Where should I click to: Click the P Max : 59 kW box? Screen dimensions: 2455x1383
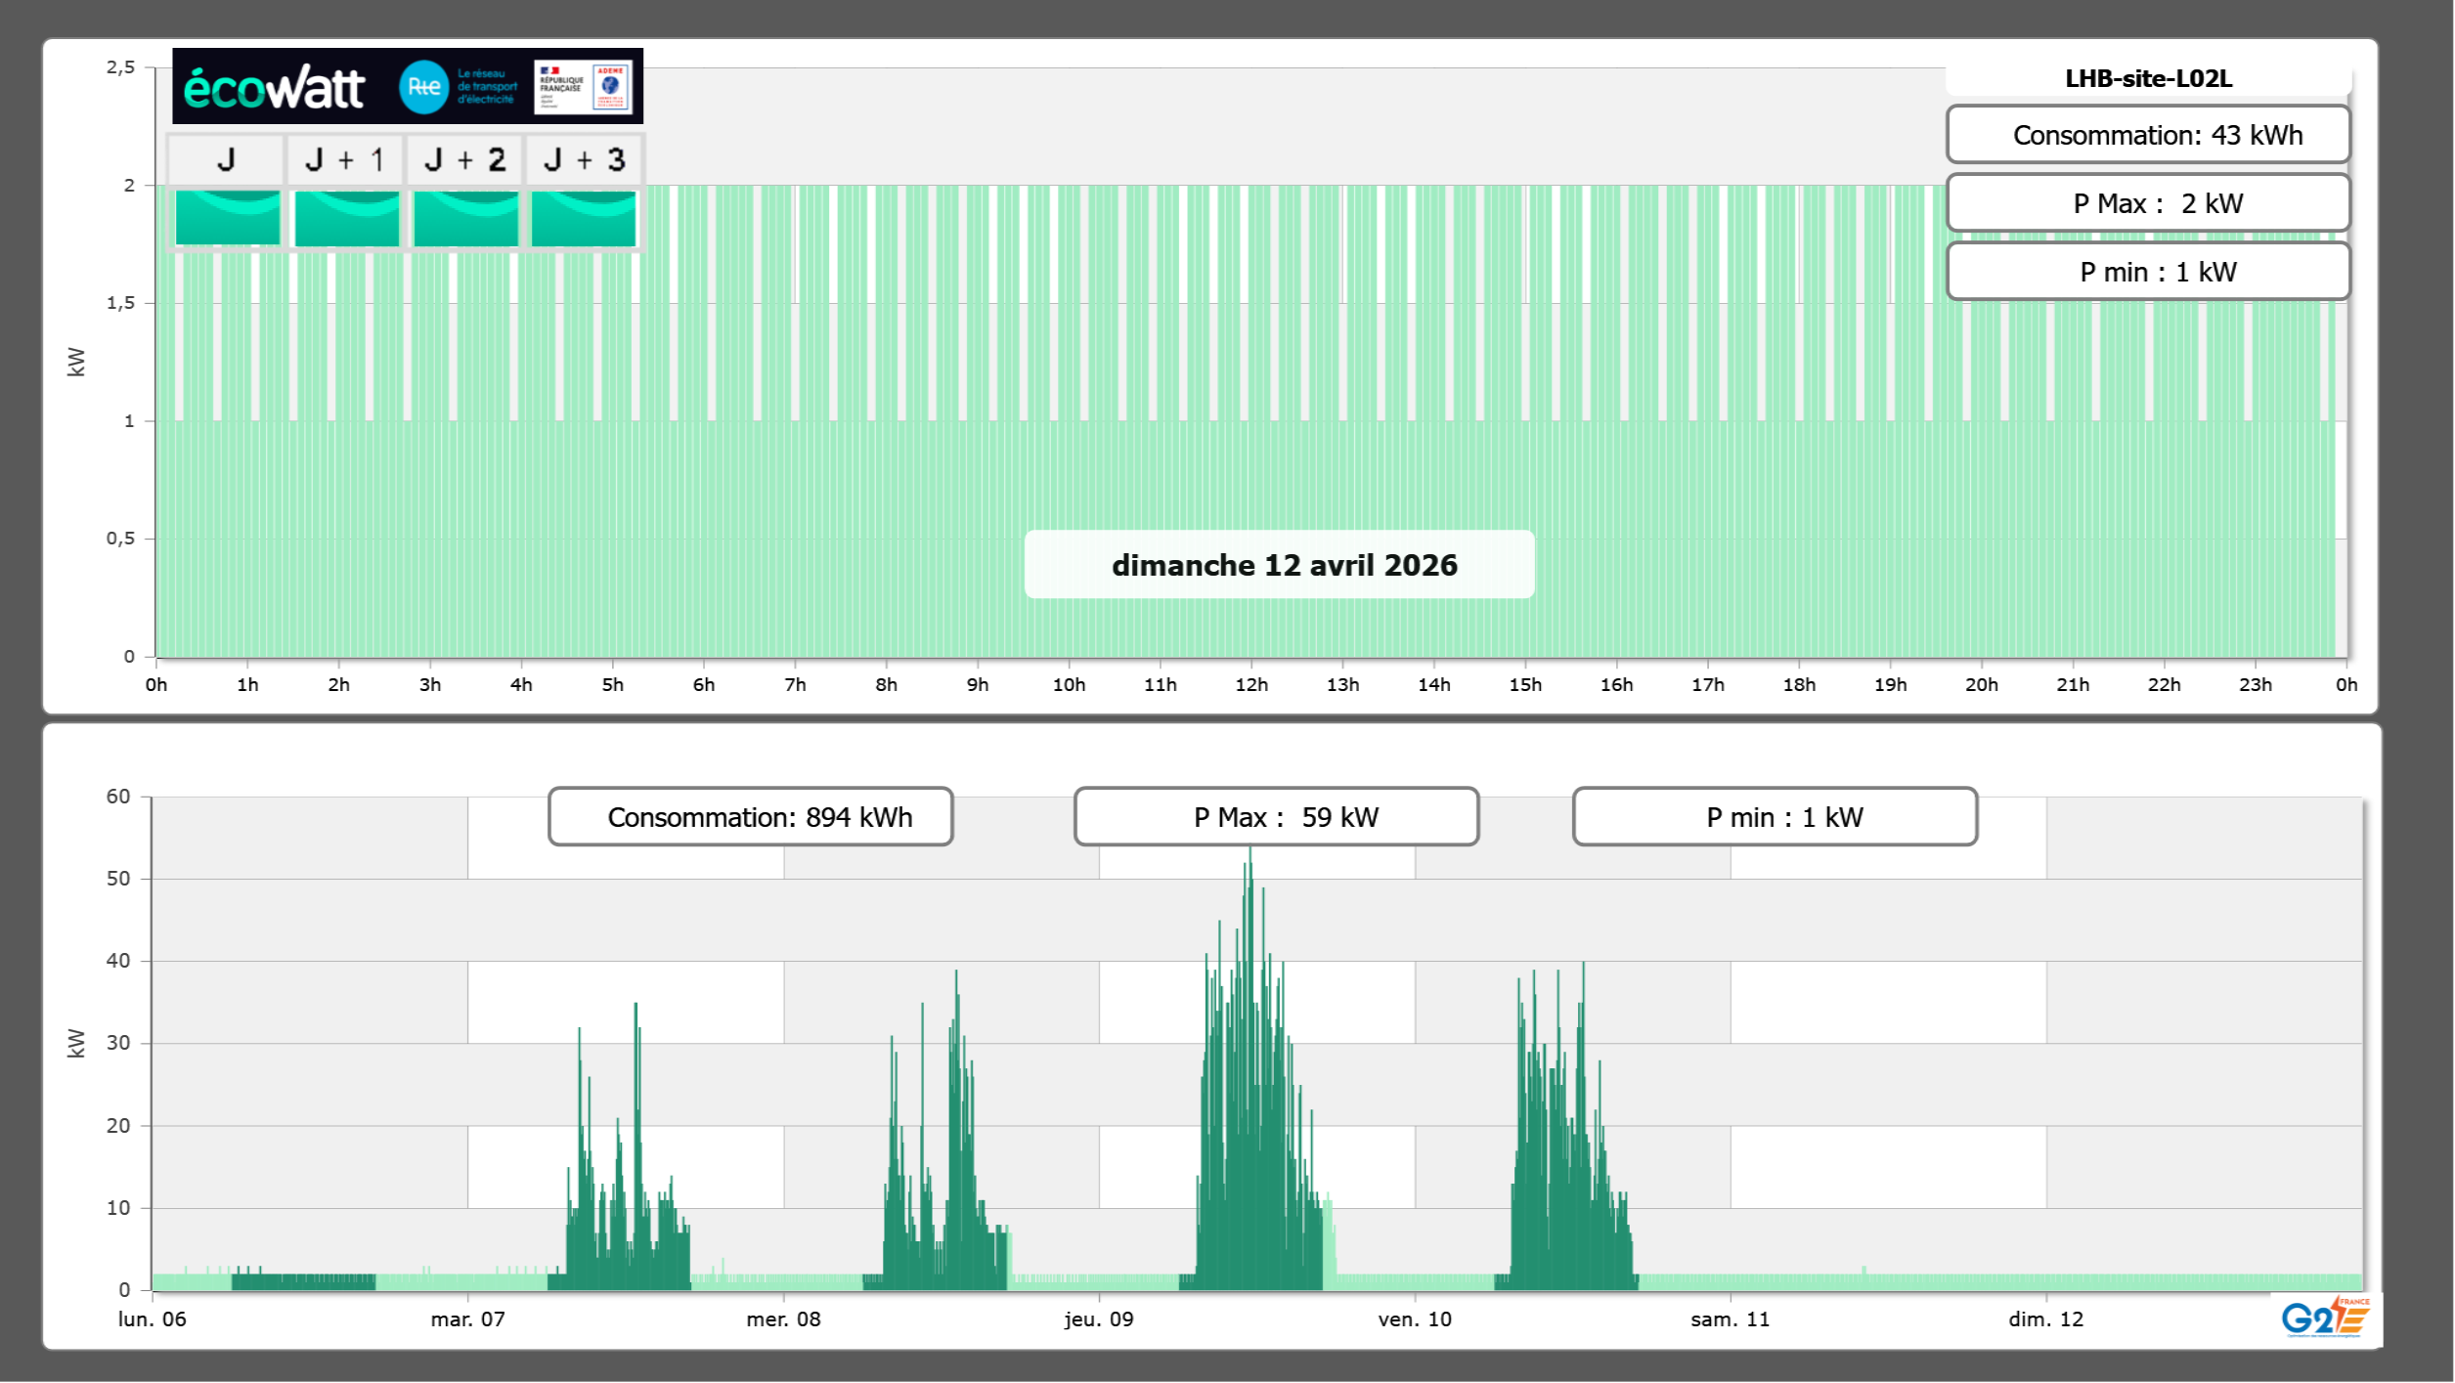tap(1276, 817)
